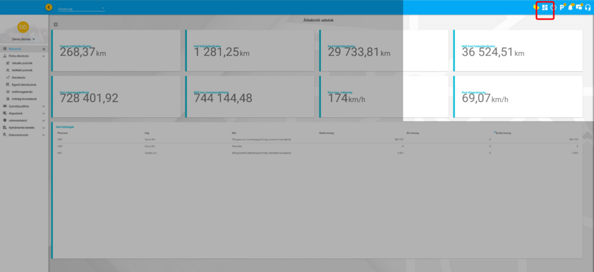594x272 pixels.
Task: Open Aktuális pozíciók menu item
Action: pos(22,63)
